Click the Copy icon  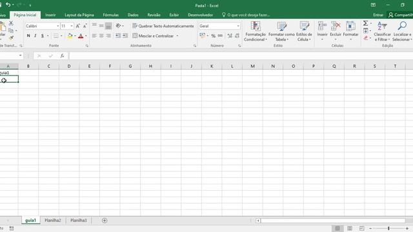(11, 30)
